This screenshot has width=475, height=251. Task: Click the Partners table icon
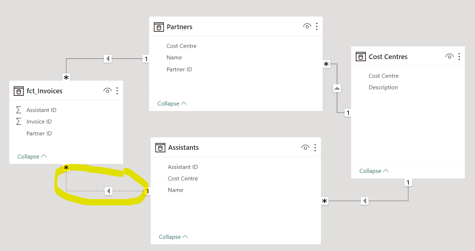(159, 27)
